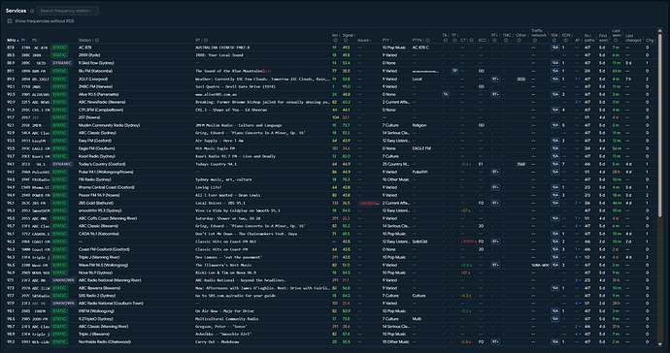Click the RT+ badge in Northside Radio row

[x=495, y=342]
